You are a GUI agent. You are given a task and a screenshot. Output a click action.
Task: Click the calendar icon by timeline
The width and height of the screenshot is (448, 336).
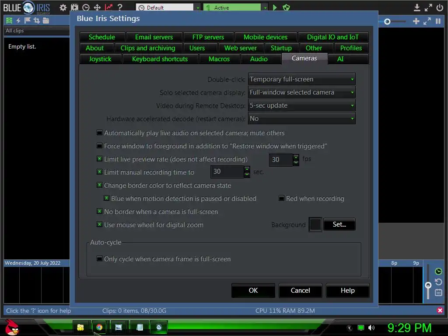[438, 293]
